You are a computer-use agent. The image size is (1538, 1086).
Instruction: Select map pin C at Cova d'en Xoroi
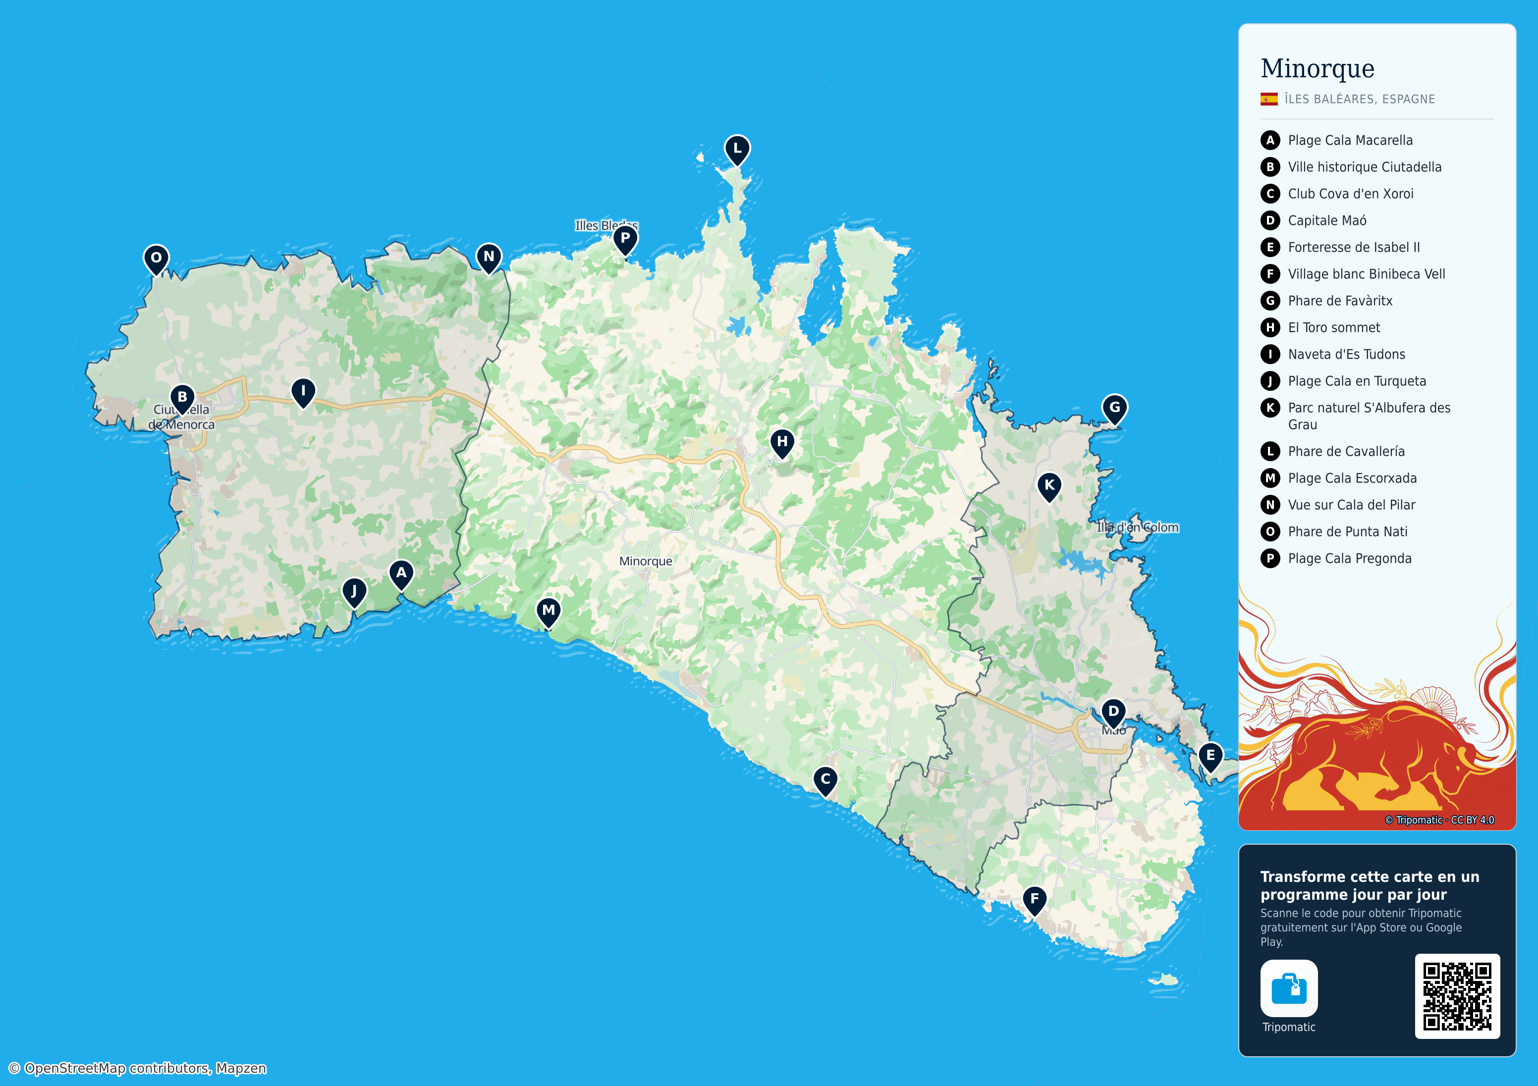(825, 780)
